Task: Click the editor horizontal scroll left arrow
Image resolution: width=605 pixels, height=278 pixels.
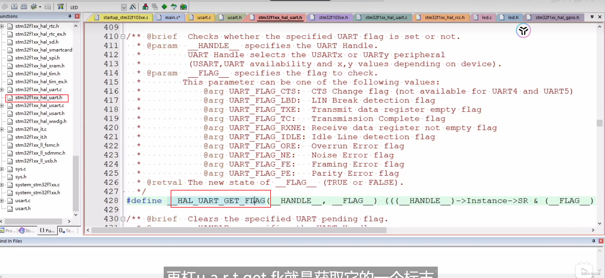Action: tap(88, 230)
